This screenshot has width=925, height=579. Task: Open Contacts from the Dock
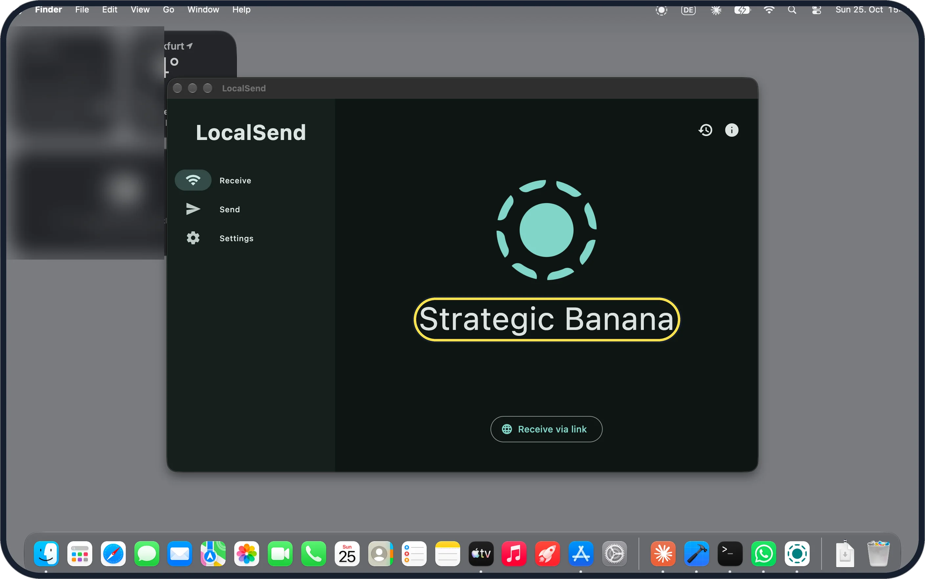point(380,554)
